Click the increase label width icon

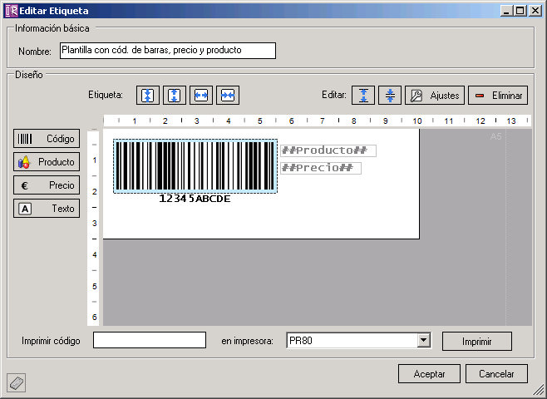point(201,95)
